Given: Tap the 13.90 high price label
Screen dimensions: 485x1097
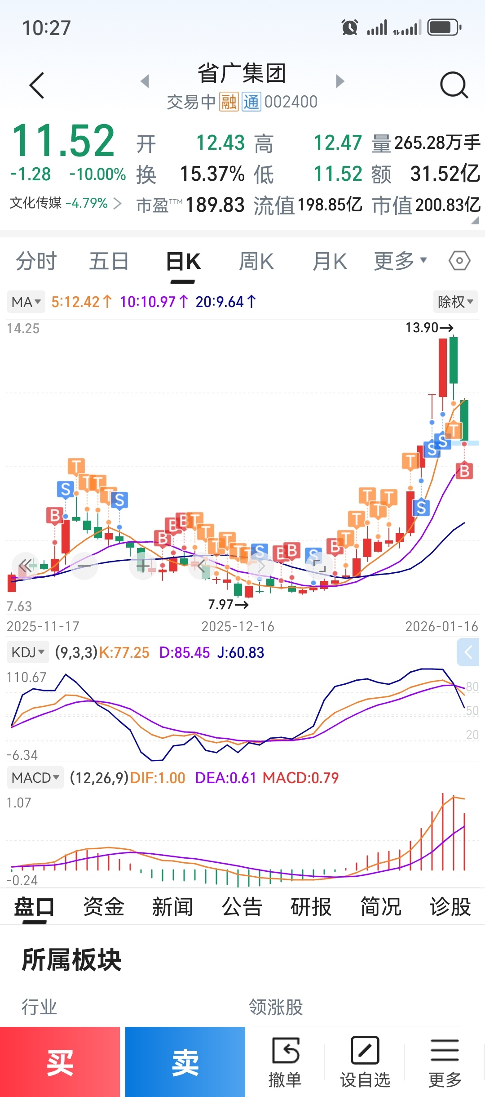Looking at the screenshot, I should click(x=429, y=328).
